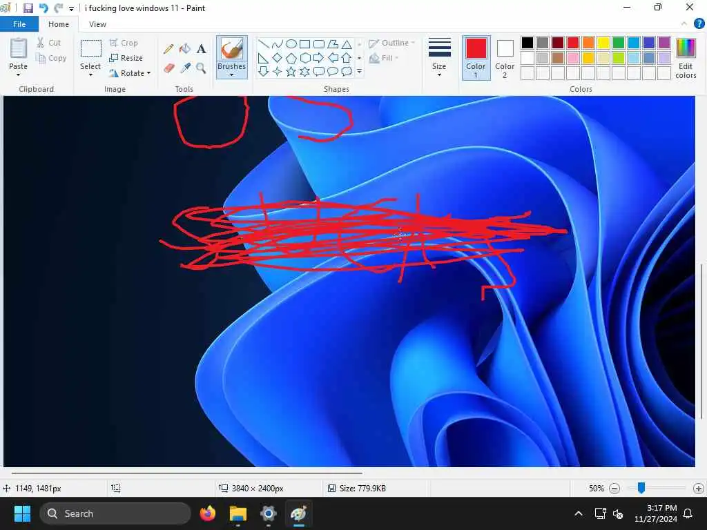This screenshot has width=707, height=530.
Task: Select Color 2 background button
Action: tap(505, 58)
